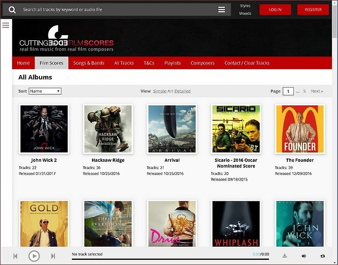Click the Hacksaw Ridge title text
Viewport: 338px width, 265px height.
click(108, 160)
